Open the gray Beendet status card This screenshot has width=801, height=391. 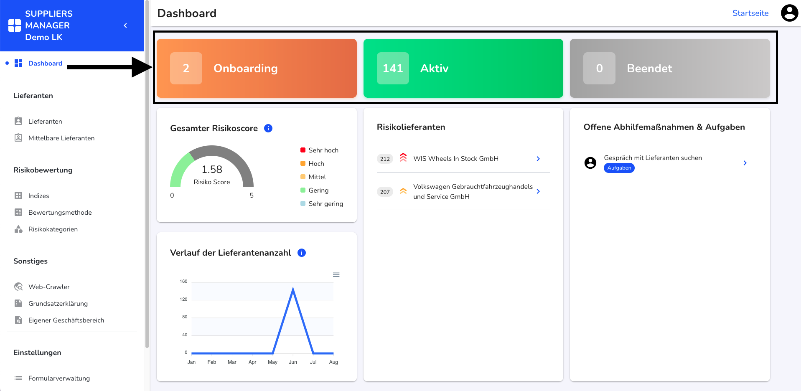[670, 68]
